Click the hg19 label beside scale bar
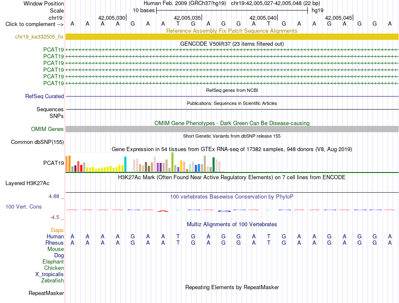The image size is (399, 303). pos(318,10)
